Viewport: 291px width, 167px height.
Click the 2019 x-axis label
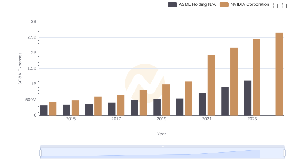pos(161,119)
